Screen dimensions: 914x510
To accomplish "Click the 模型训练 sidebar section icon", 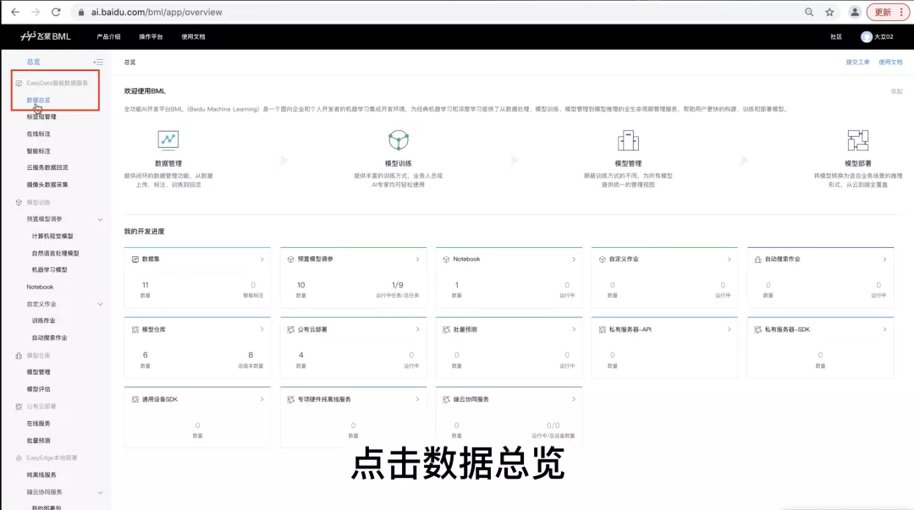I will (x=19, y=202).
